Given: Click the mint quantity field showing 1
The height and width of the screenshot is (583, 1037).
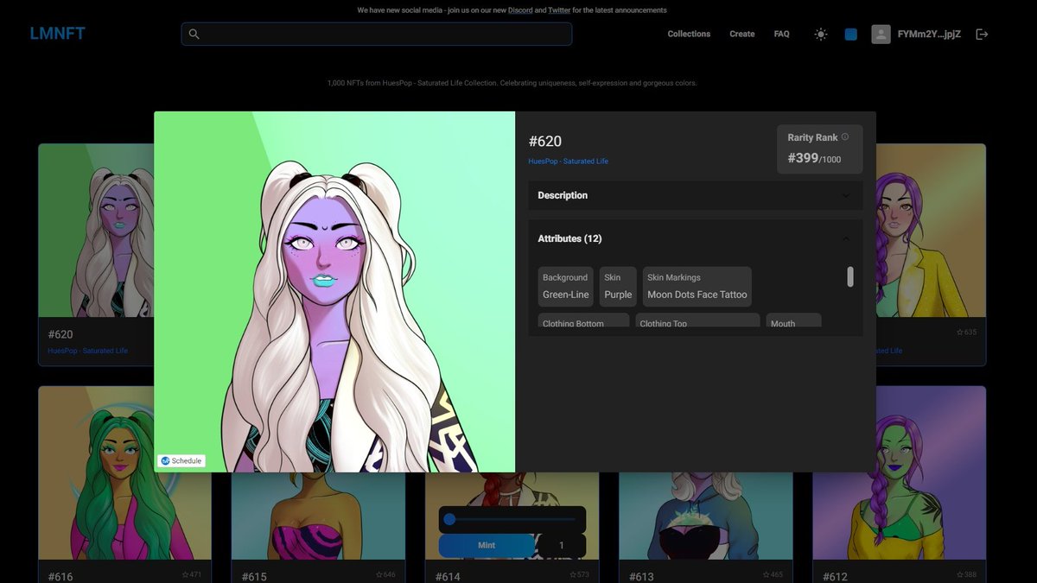Looking at the screenshot, I should coord(562,546).
